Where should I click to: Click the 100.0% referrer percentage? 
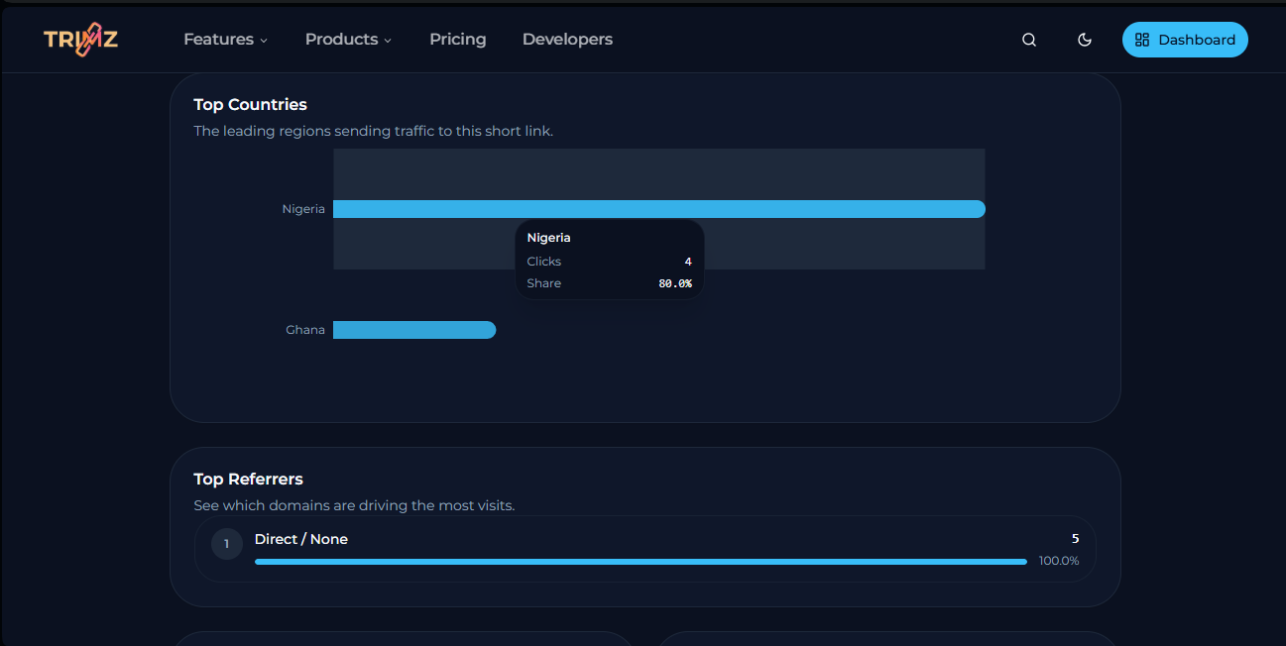(1059, 561)
